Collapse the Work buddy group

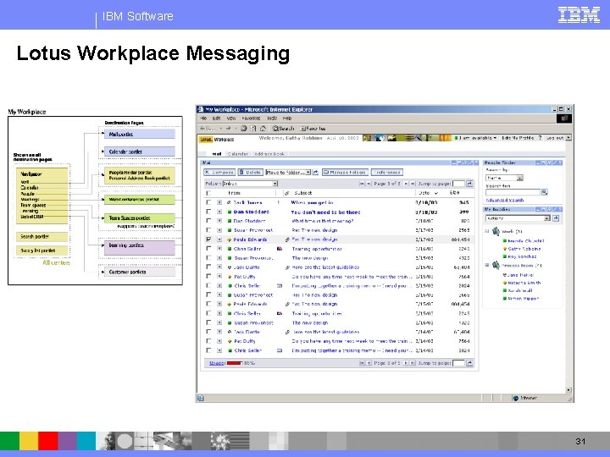tap(486, 231)
